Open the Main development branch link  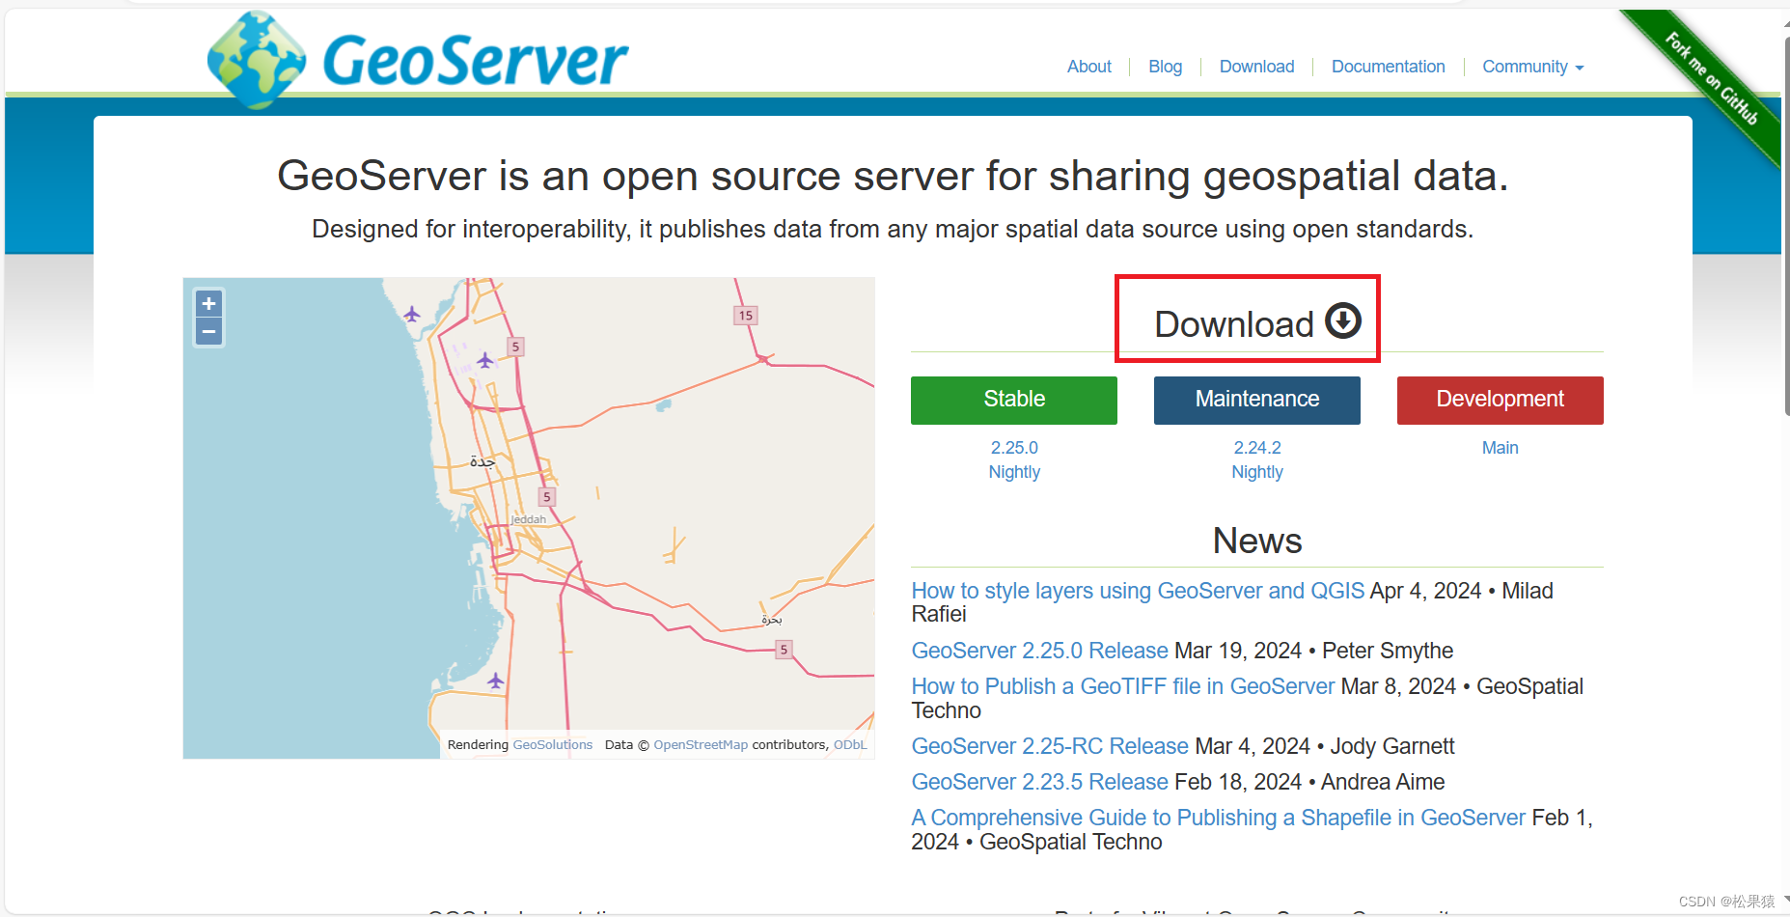pos(1500,447)
